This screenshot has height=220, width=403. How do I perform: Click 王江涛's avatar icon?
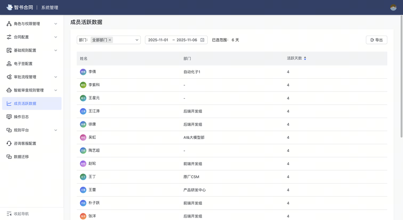83,111
